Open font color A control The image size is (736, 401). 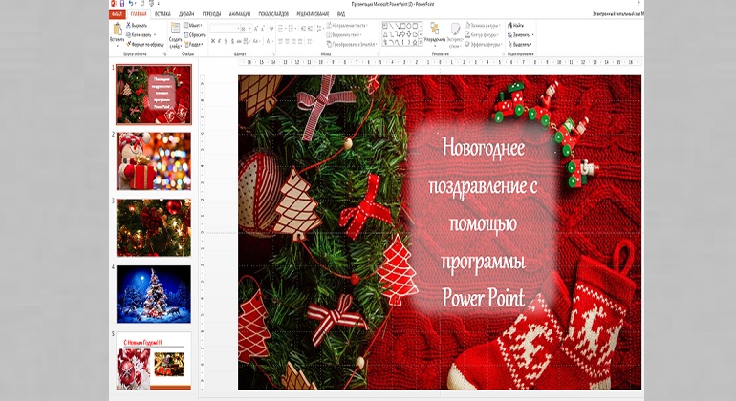tap(270, 41)
